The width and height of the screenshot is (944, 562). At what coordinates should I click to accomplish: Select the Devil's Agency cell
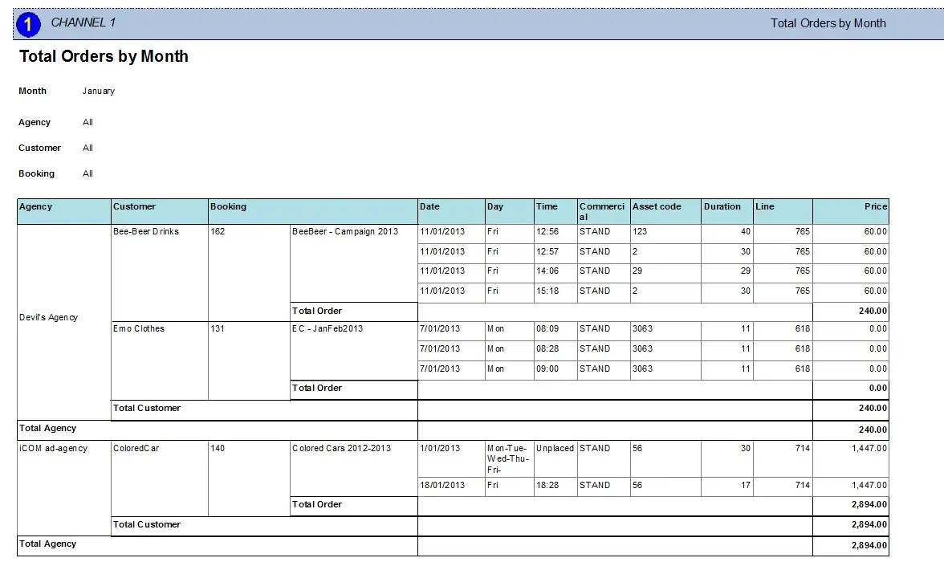coord(49,318)
